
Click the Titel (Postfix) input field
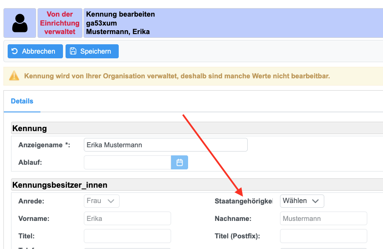[x=323, y=236]
